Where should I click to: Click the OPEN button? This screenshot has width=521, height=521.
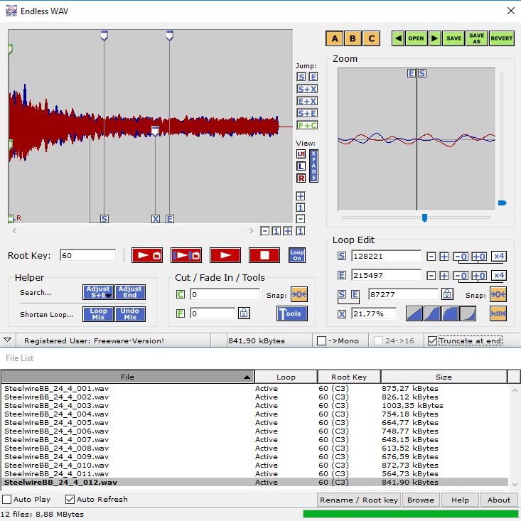(416, 38)
